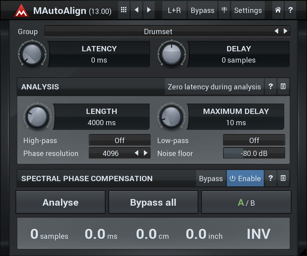
Task: Open the Analysis section presets icon
Action: point(283,87)
